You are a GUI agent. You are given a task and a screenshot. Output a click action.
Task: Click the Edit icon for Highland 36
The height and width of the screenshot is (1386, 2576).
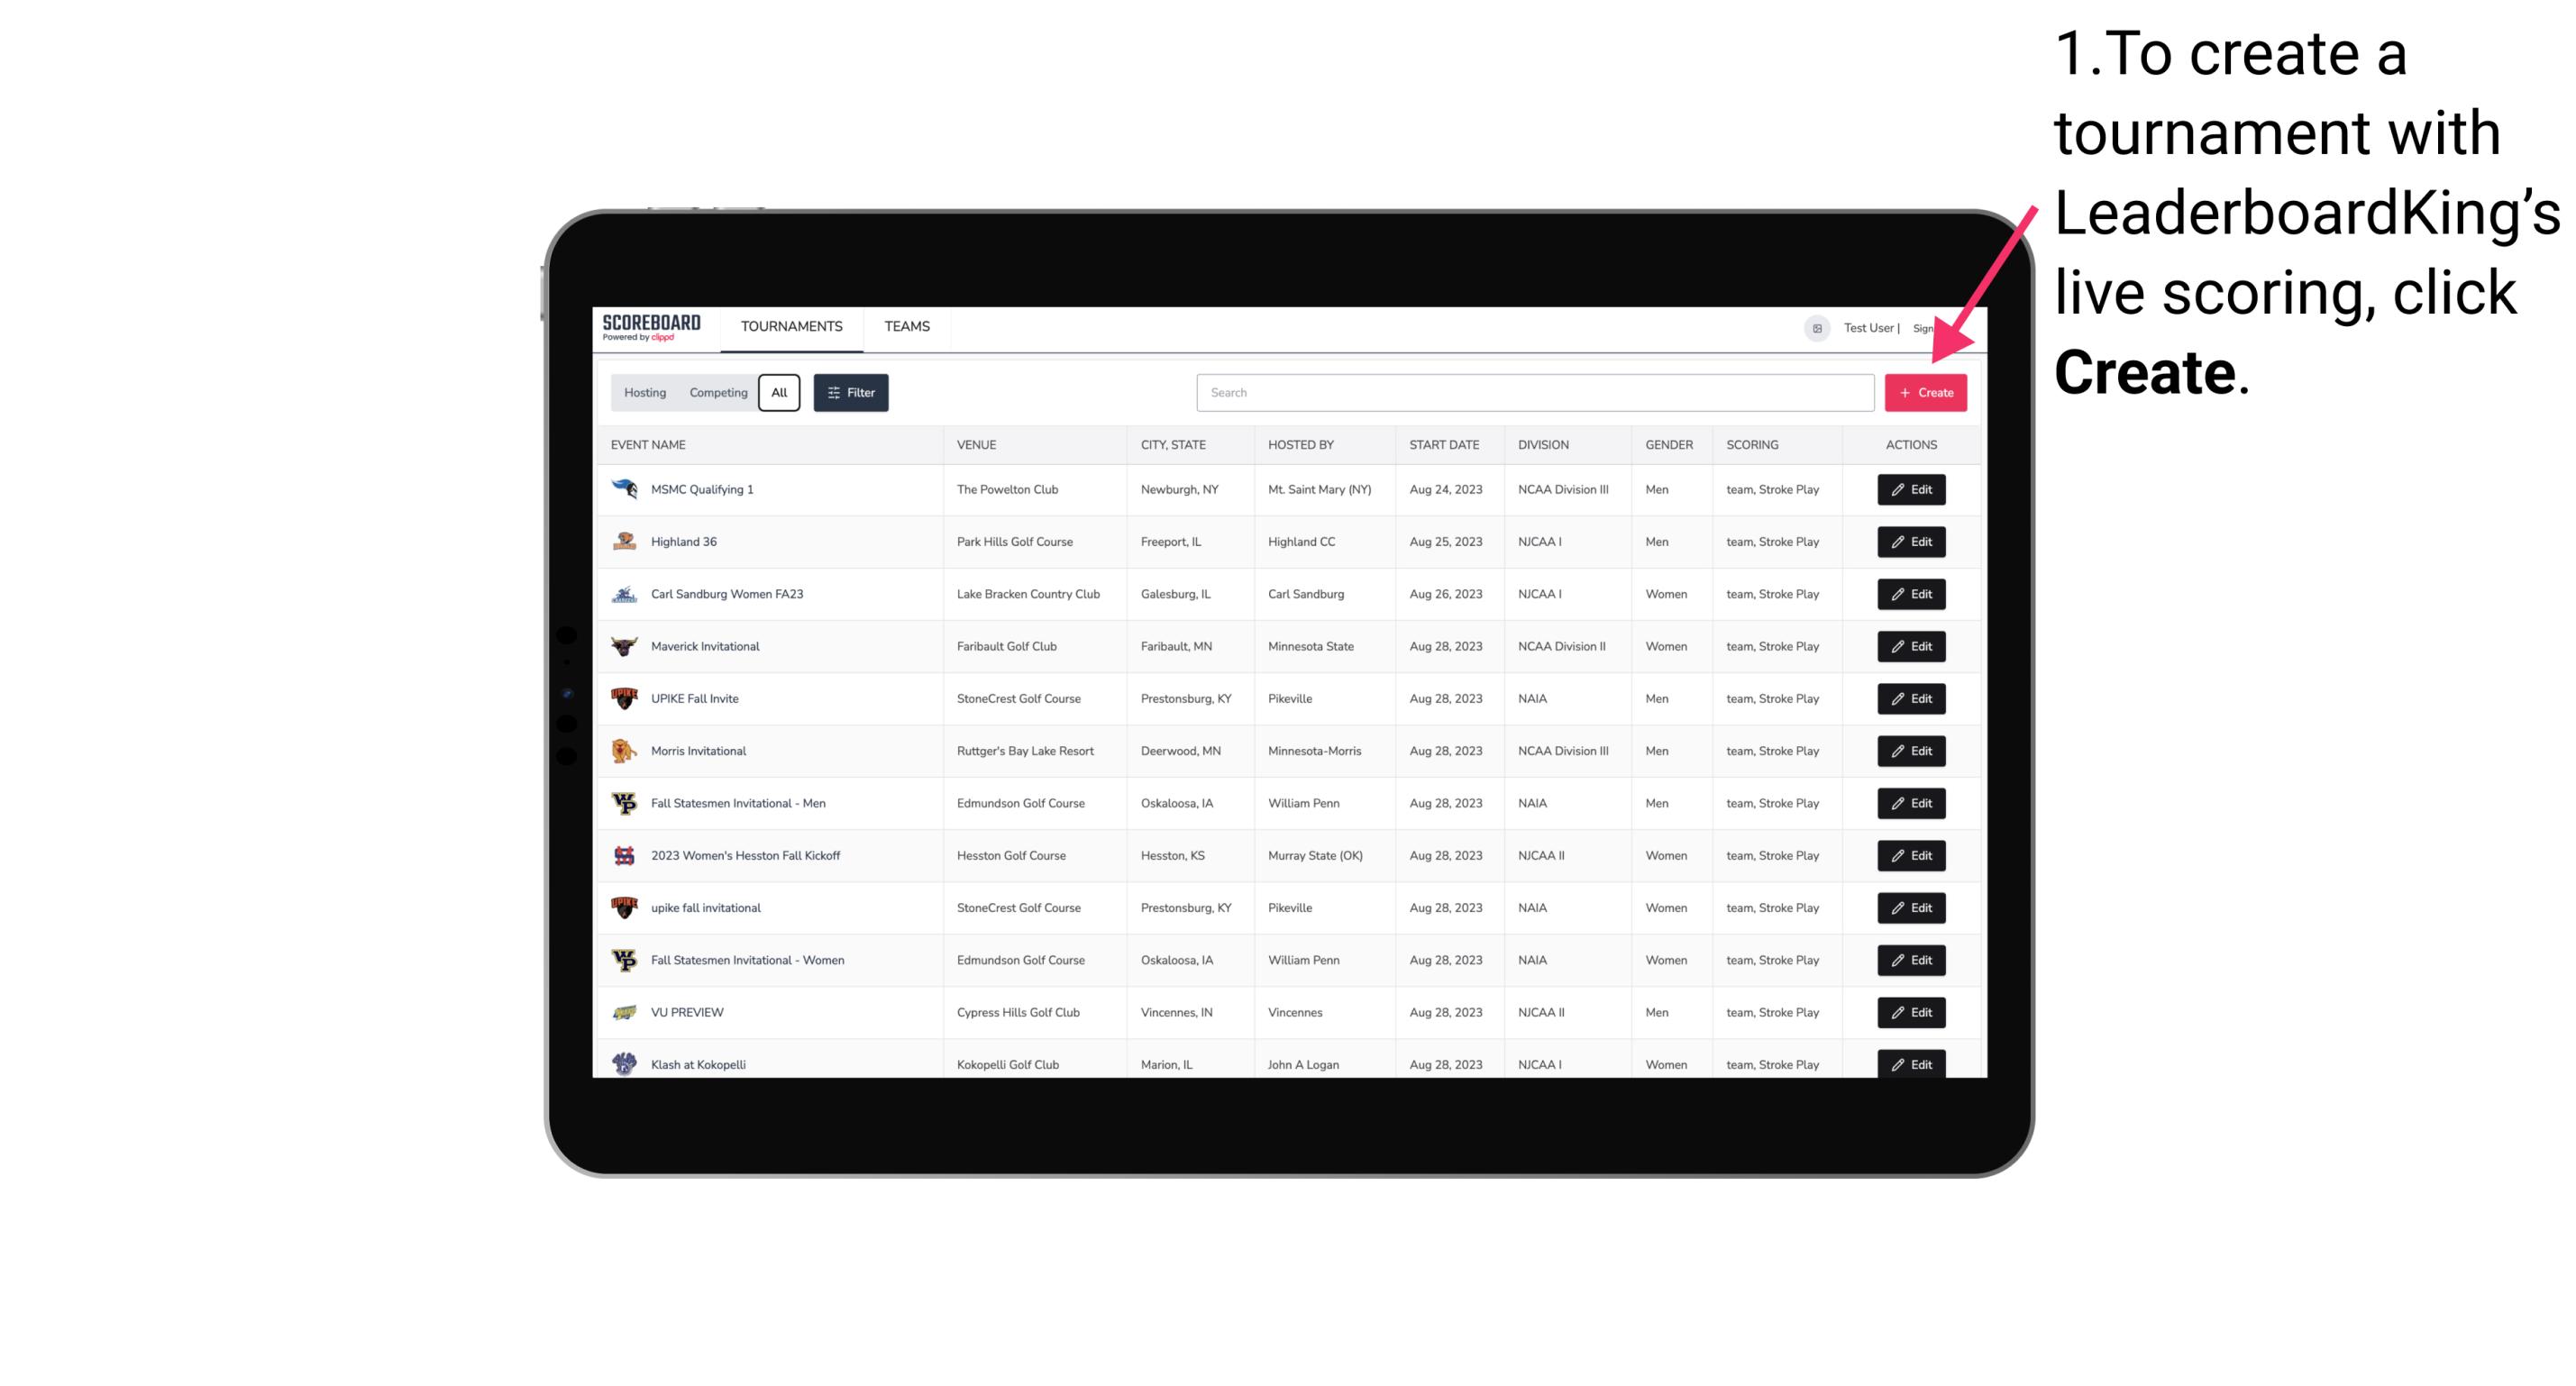click(x=1910, y=541)
